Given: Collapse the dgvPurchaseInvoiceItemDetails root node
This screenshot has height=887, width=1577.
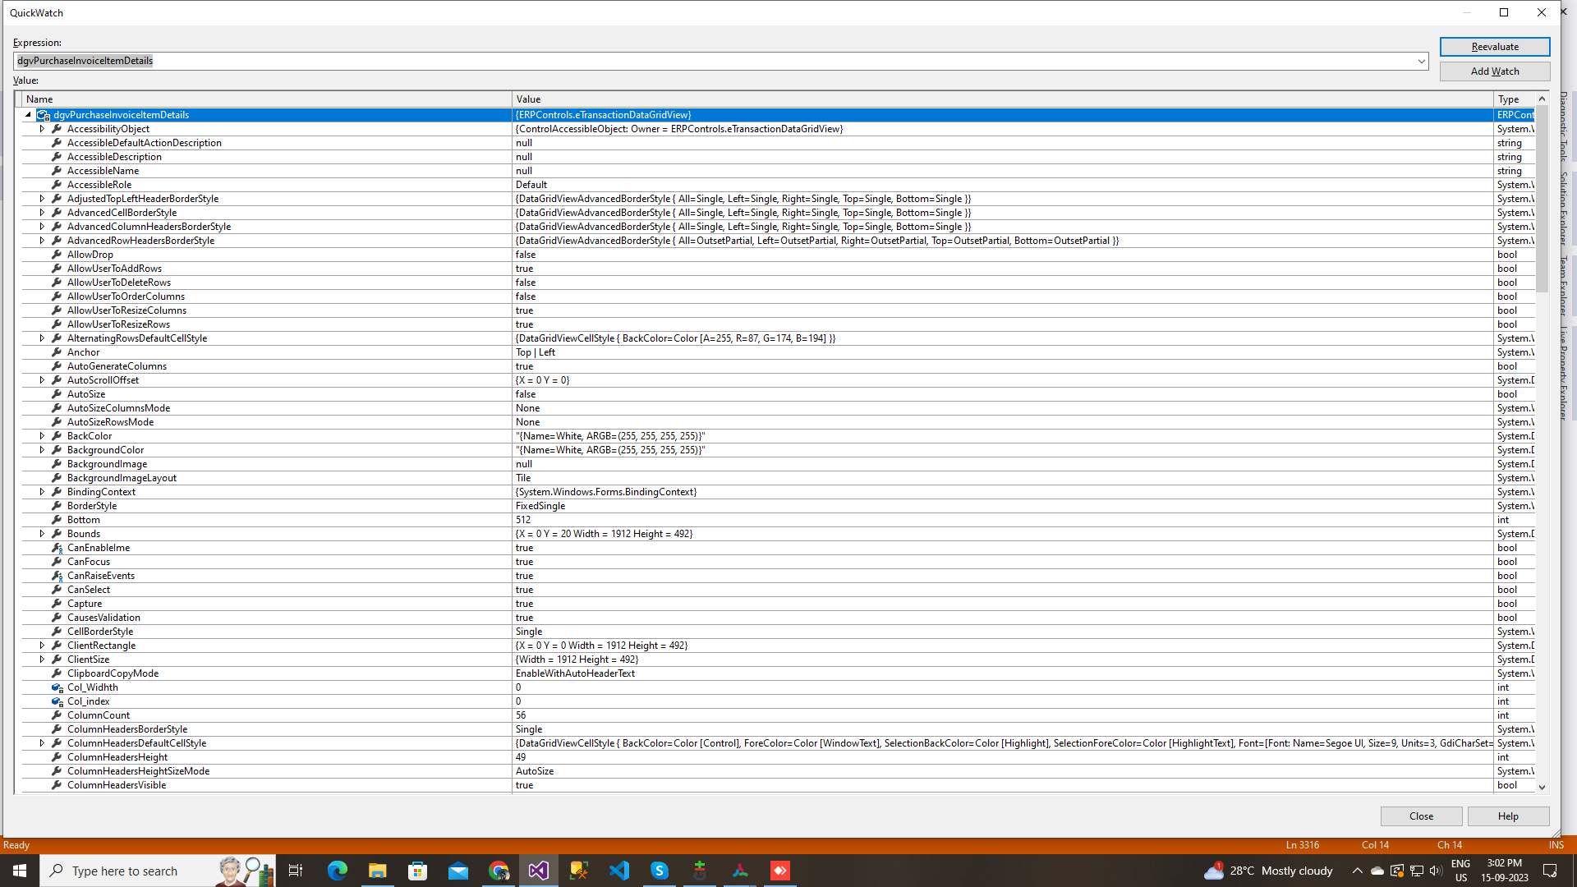Looking at the screenshot, I should click(29, 115).
